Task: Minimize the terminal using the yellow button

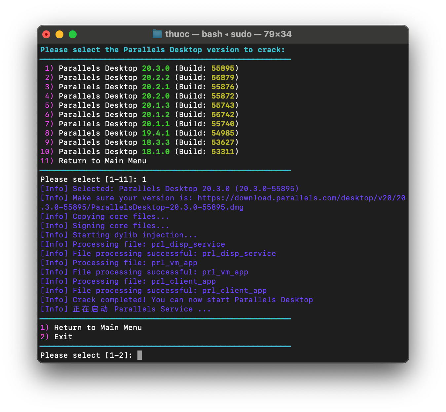Action: click(x=59, y=34)
